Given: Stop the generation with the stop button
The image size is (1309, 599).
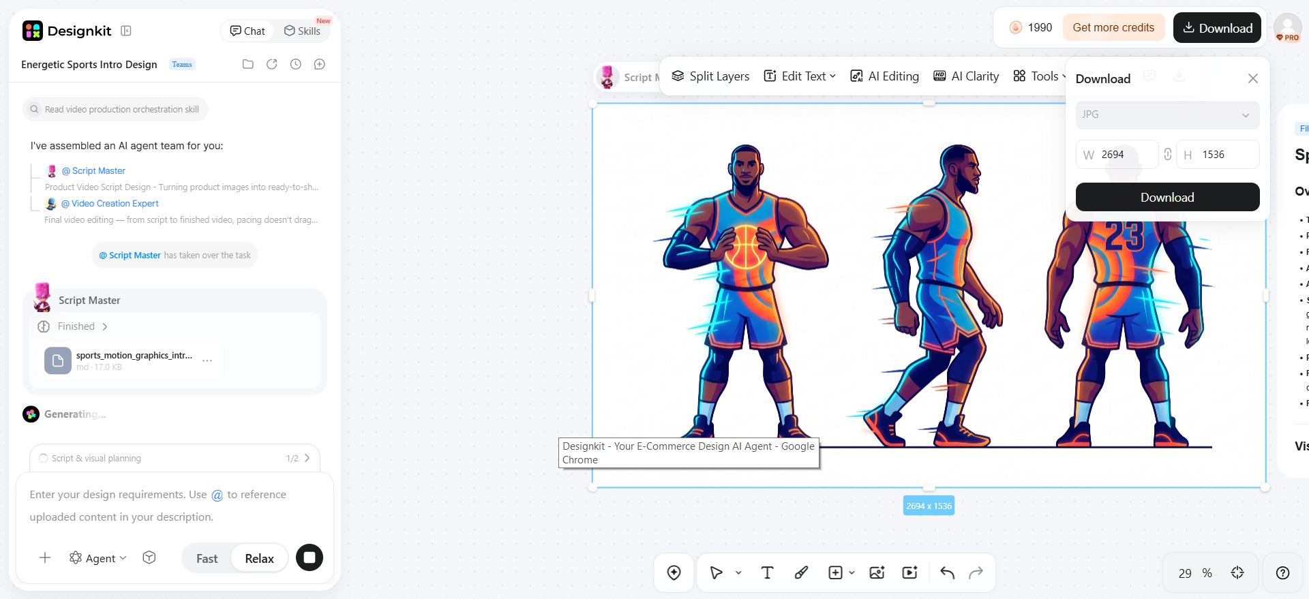Looking at the screenshot, I should click(x=310, y=557).
